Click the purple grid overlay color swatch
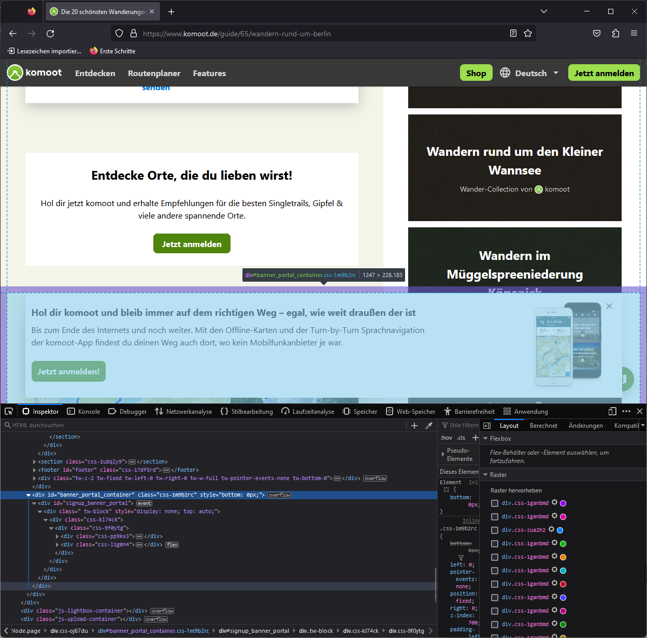Viewport: 647px width, 638px height. [563, 503]
